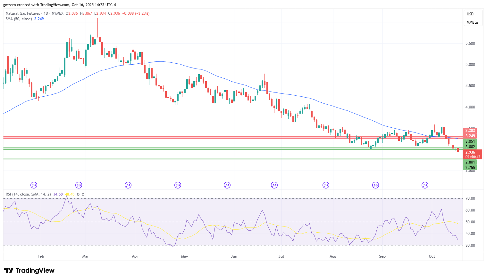Select the event icon just before Sep
The width and height of the screenshot is (487, 280).
point(375,185)
